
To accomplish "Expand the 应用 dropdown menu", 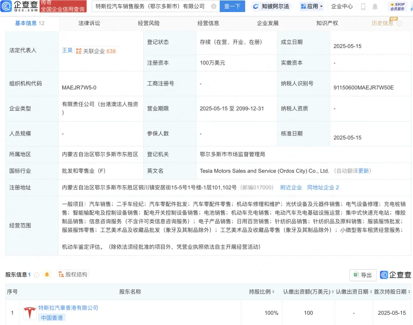I will point(311,6).
